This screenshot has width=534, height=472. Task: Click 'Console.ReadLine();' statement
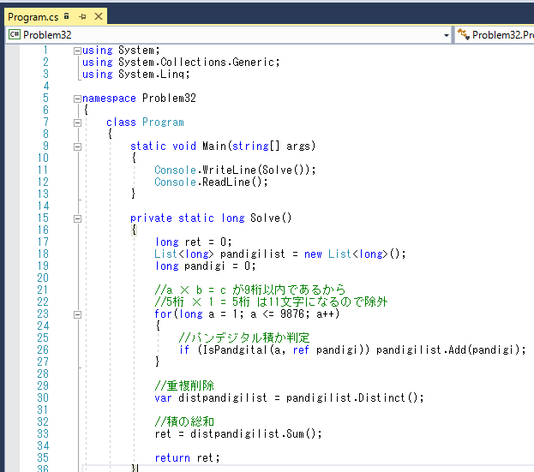tap(211, 182)
